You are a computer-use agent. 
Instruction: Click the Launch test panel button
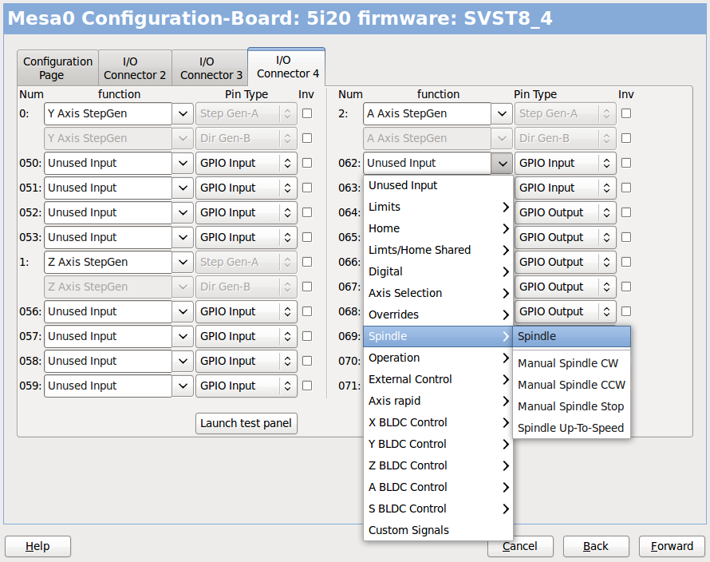[246, 423]
